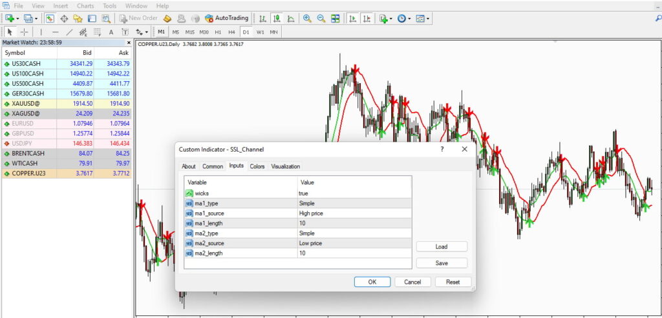Switch timeframe to H4
The width and height of the screenshot is (662, 318).
click(x=232, y=32)
